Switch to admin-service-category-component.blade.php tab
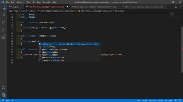The height and width of the screenshot is (102, 183). pos(144,7)
